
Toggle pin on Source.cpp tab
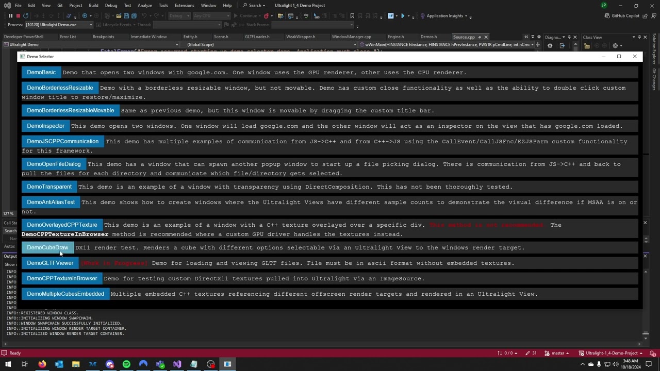coord(480,37)
